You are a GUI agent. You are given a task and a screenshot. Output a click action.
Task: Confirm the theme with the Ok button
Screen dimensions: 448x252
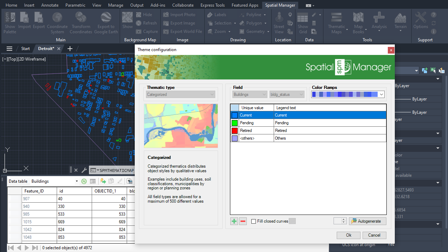(x=348, y=235)
